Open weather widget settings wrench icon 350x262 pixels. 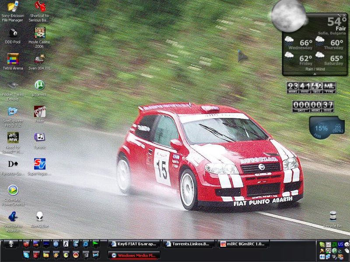(x=339, y=15)
